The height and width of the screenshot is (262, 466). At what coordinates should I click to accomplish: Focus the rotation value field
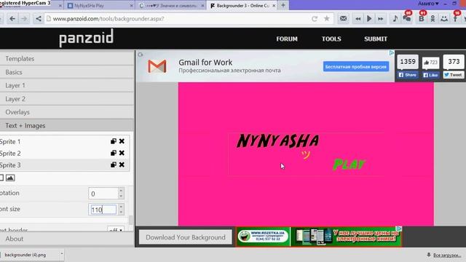pos(103,194)
